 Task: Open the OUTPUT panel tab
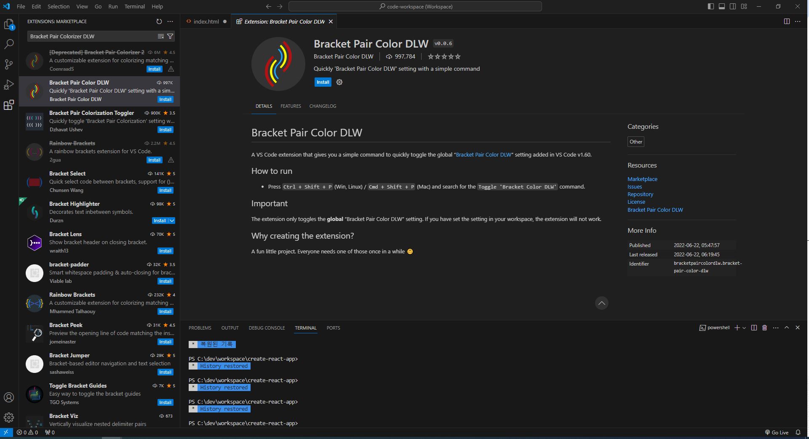pos(230,328)
